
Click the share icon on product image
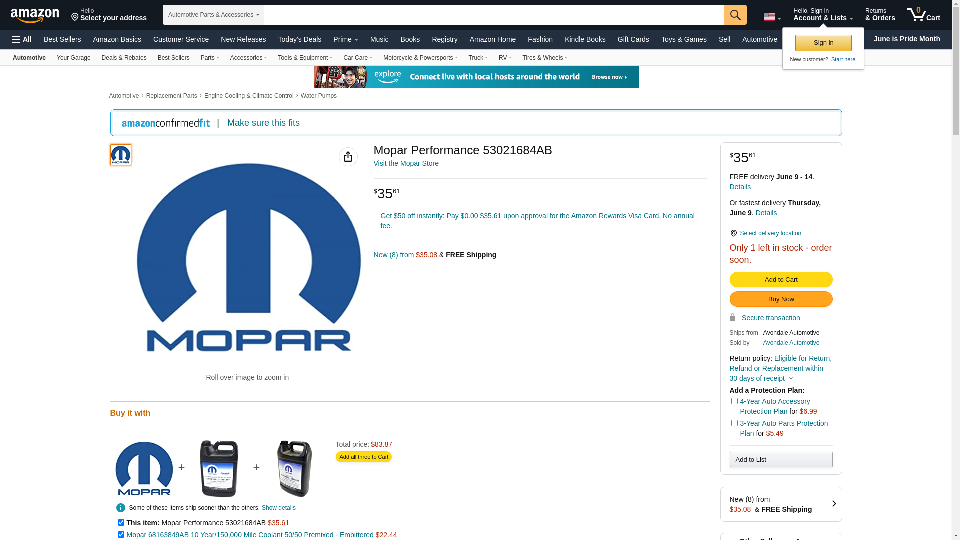[x=348, y=157]
